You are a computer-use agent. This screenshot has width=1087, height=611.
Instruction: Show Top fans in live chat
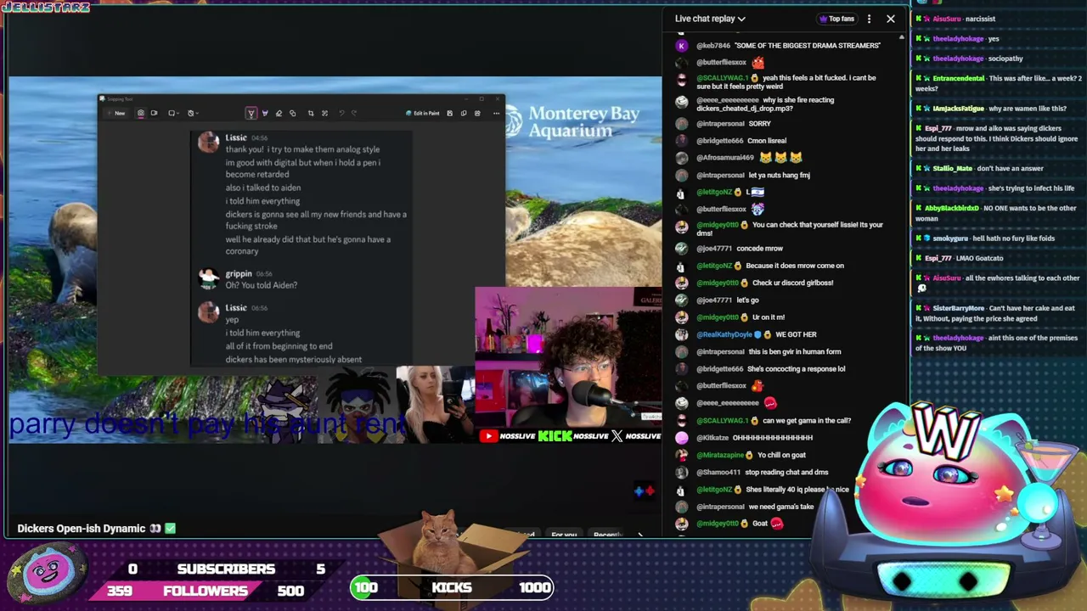pos(837,19)
